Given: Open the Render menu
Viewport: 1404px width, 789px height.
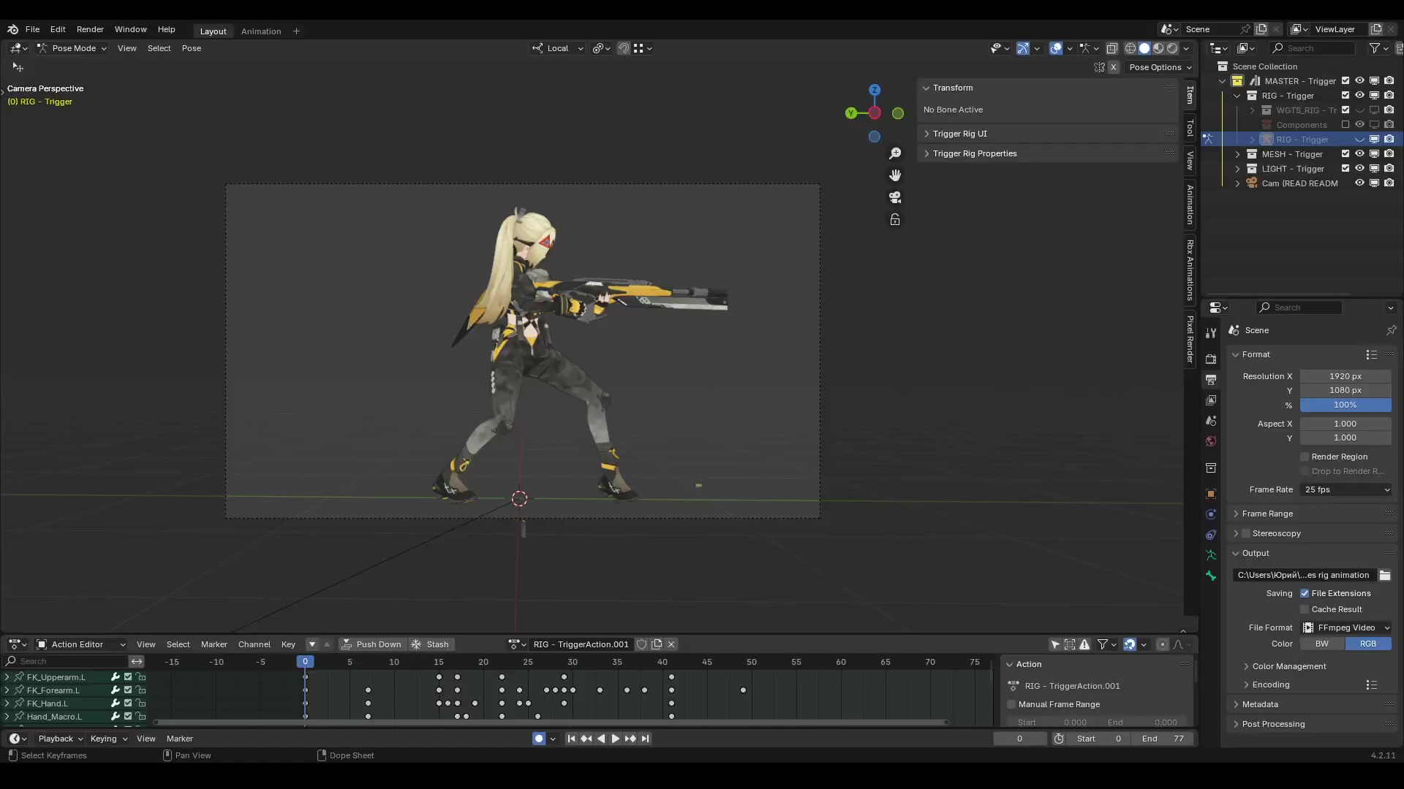Looking at the screenshot, I should (90, 29).
